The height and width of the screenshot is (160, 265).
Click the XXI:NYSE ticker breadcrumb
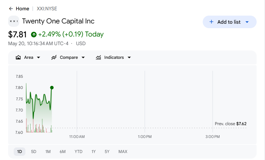(47, 9)
